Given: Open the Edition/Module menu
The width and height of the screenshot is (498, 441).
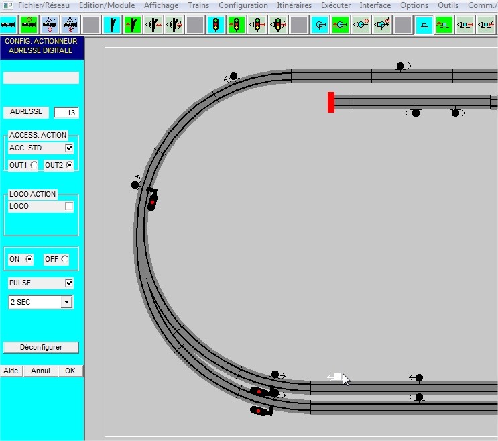Looking at the screenshot, I should tap(107, 5).
